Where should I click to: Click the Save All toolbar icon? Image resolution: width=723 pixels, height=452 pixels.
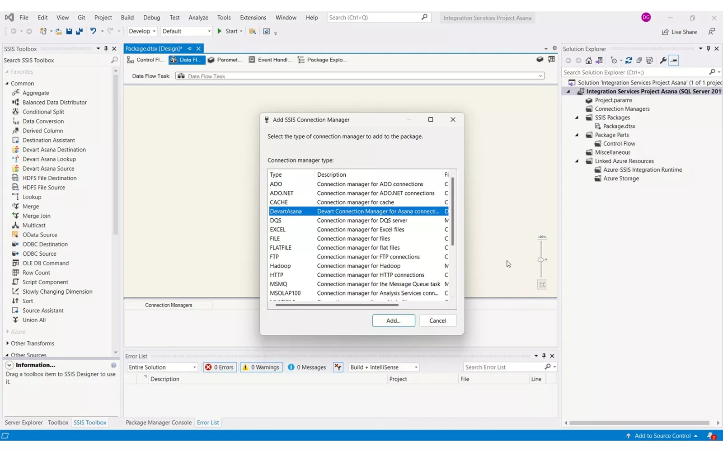tap(79, 31)
